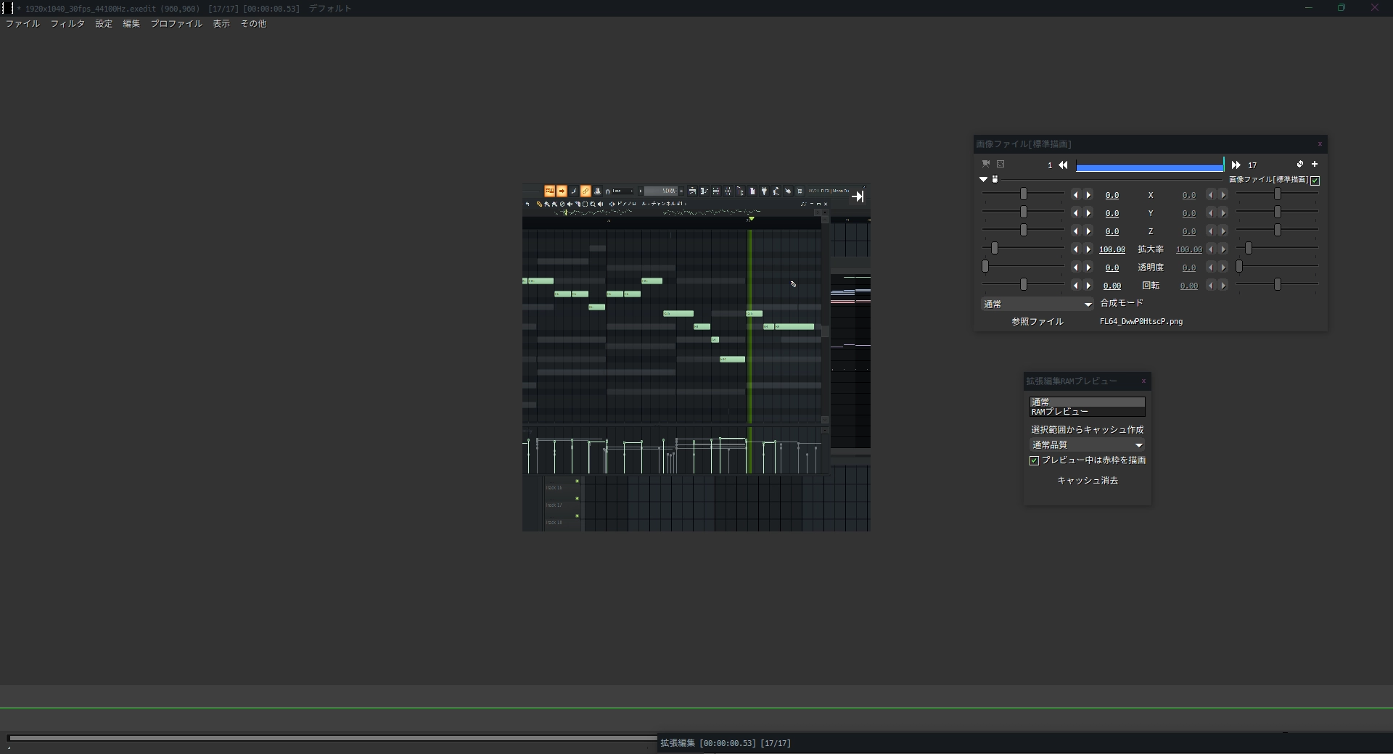
Task: Uncheck プレビュー中は赤枠を描画
Action: point(1035,460)
